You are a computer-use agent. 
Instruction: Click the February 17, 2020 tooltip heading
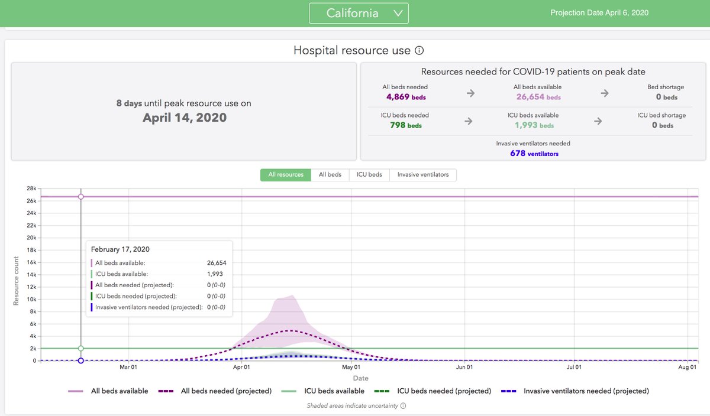click(120, 249)
